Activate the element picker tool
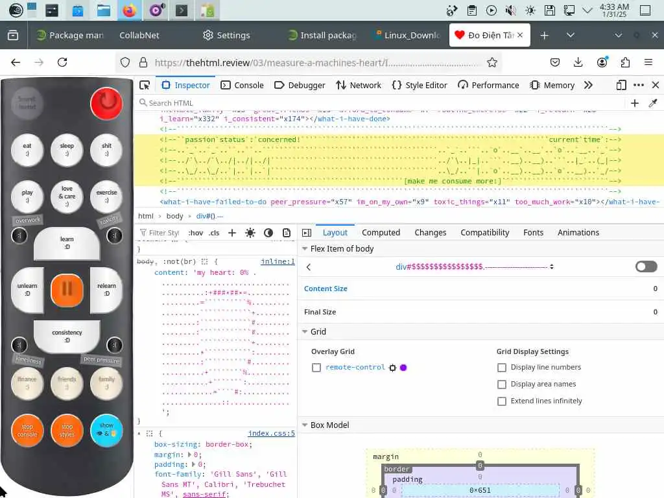Image resolution: width=664 pixels, height=498 pixels. (x=145, y=85)
